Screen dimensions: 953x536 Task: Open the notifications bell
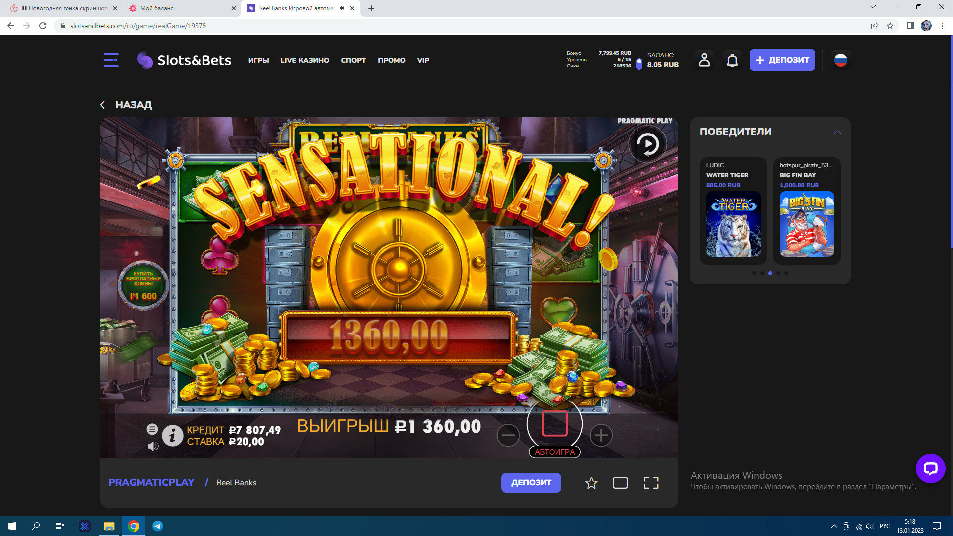pyautogui.click(x=732, y=60)
